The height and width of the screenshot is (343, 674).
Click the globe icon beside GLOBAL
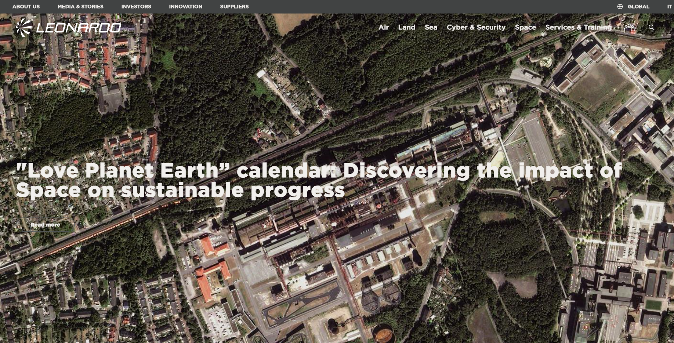tap(620, 6)
